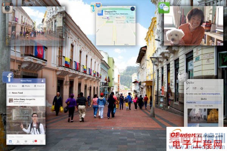
Task: Tap Check In button in Facebook
Action: tap(39, 86)
